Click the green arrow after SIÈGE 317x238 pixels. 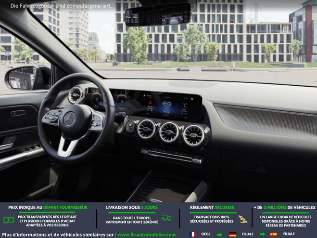[219, 235]
